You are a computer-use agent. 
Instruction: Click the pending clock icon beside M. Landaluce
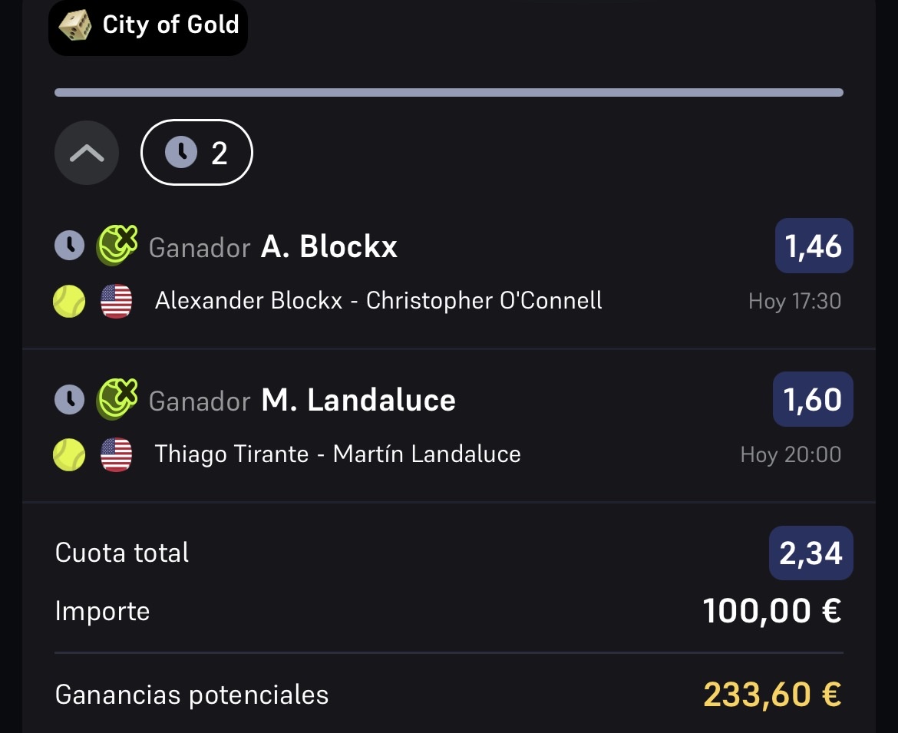pos(69,399)
